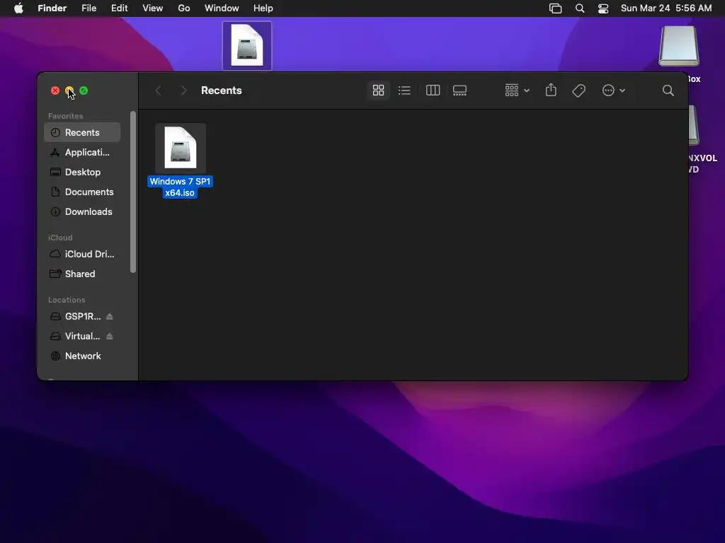This screenshot has height=543, width=725.
Task: Eject the GSP1R volume
Action: [x=110, y=316]
